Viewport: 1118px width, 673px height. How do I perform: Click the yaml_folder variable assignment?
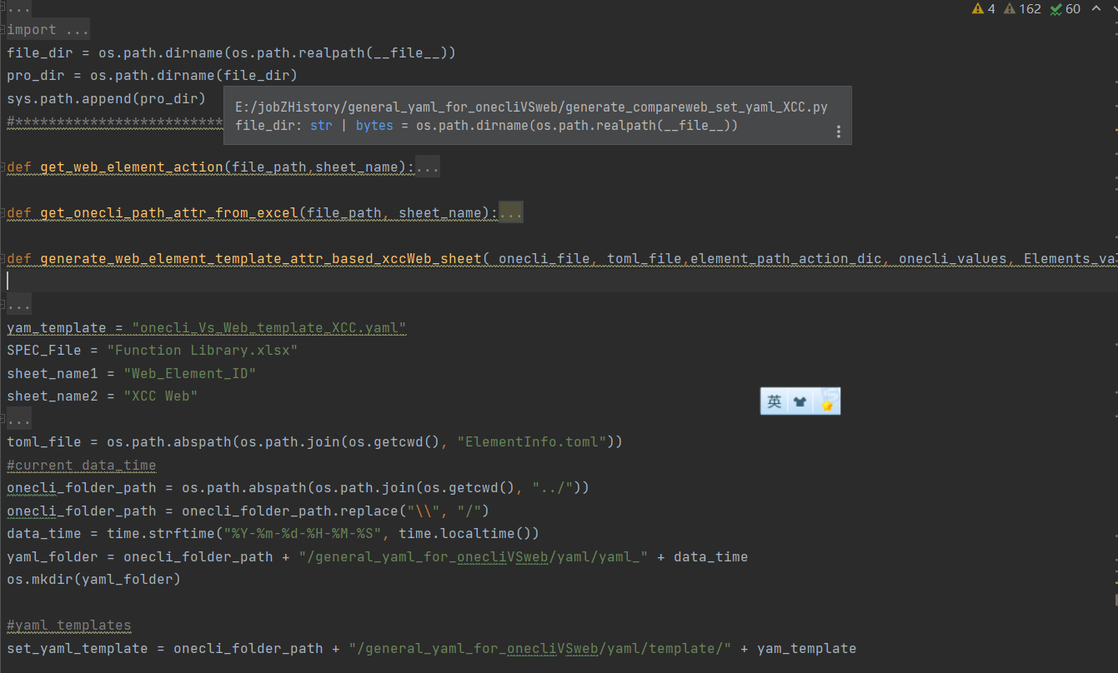pos(378,556)
